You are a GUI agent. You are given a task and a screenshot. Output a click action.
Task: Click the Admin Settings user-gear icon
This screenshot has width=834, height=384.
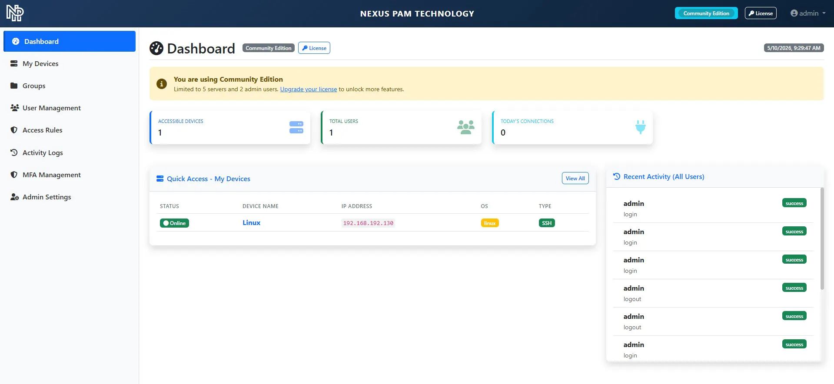point(14,197)
